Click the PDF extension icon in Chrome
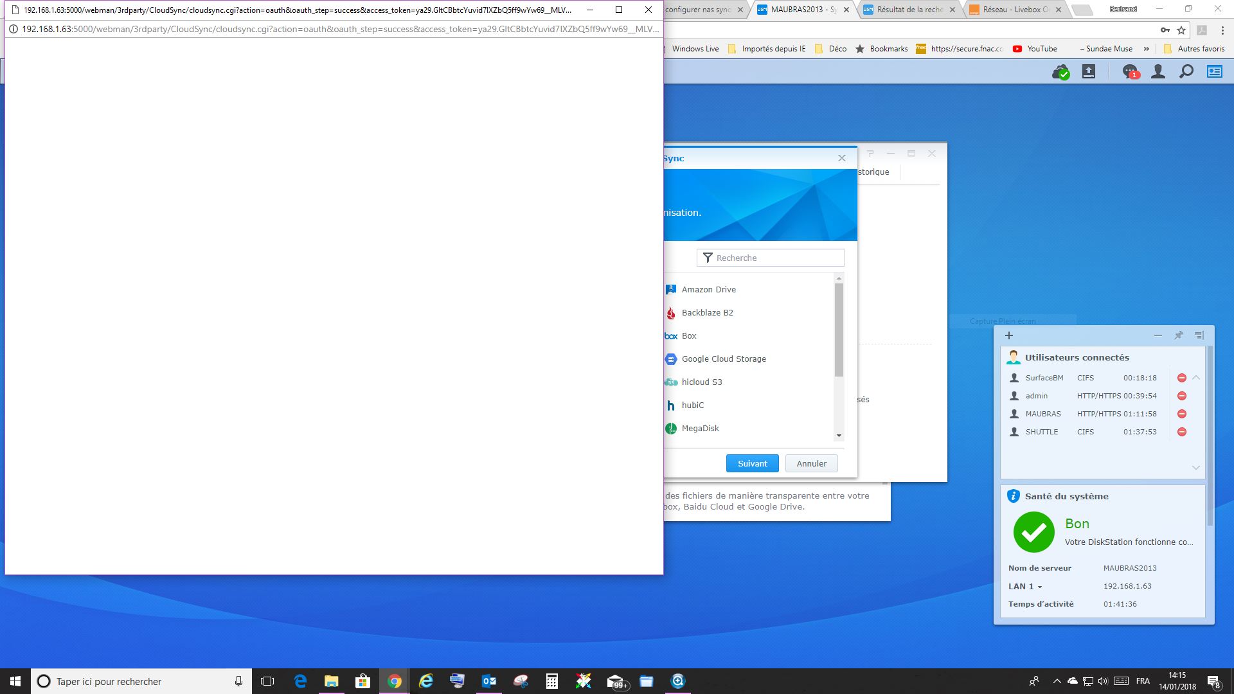Screen dimensions: 1234x694 coord(1202,30)
